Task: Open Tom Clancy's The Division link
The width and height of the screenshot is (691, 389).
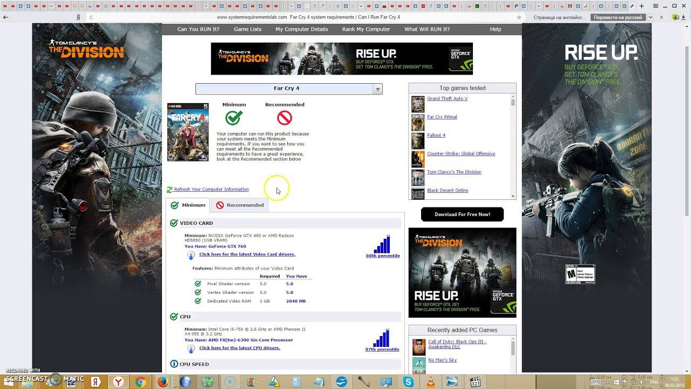Action: click(454, 172)
